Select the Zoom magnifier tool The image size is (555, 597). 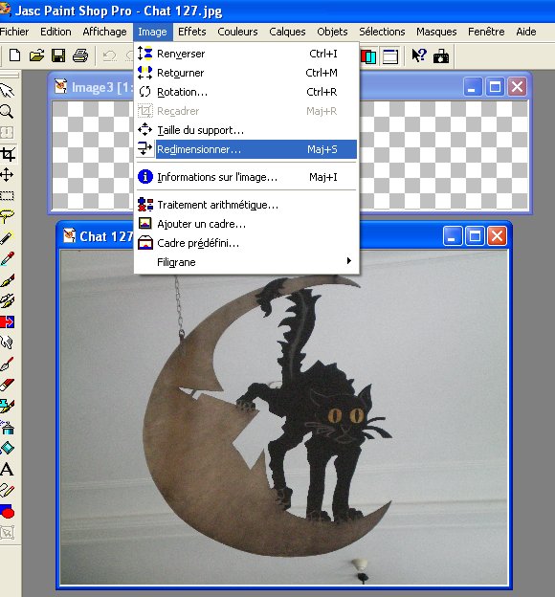click(x=7, y=112)
